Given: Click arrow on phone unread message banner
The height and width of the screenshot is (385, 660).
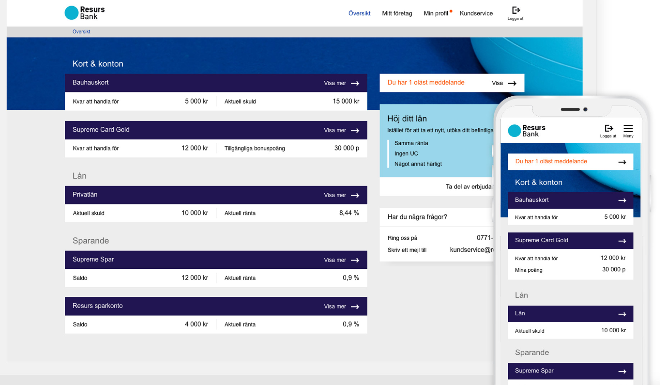Looking at the screenshot, I should [x=622, y=162].
